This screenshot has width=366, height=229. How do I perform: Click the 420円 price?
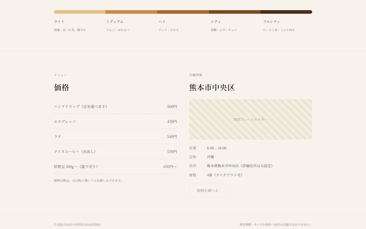(172, 122)
